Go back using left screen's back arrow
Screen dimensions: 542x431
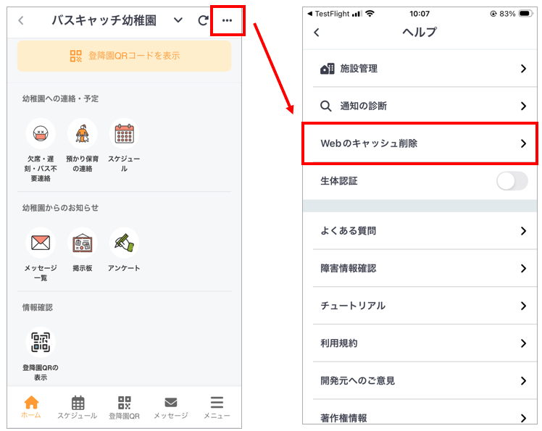[21, 20]
